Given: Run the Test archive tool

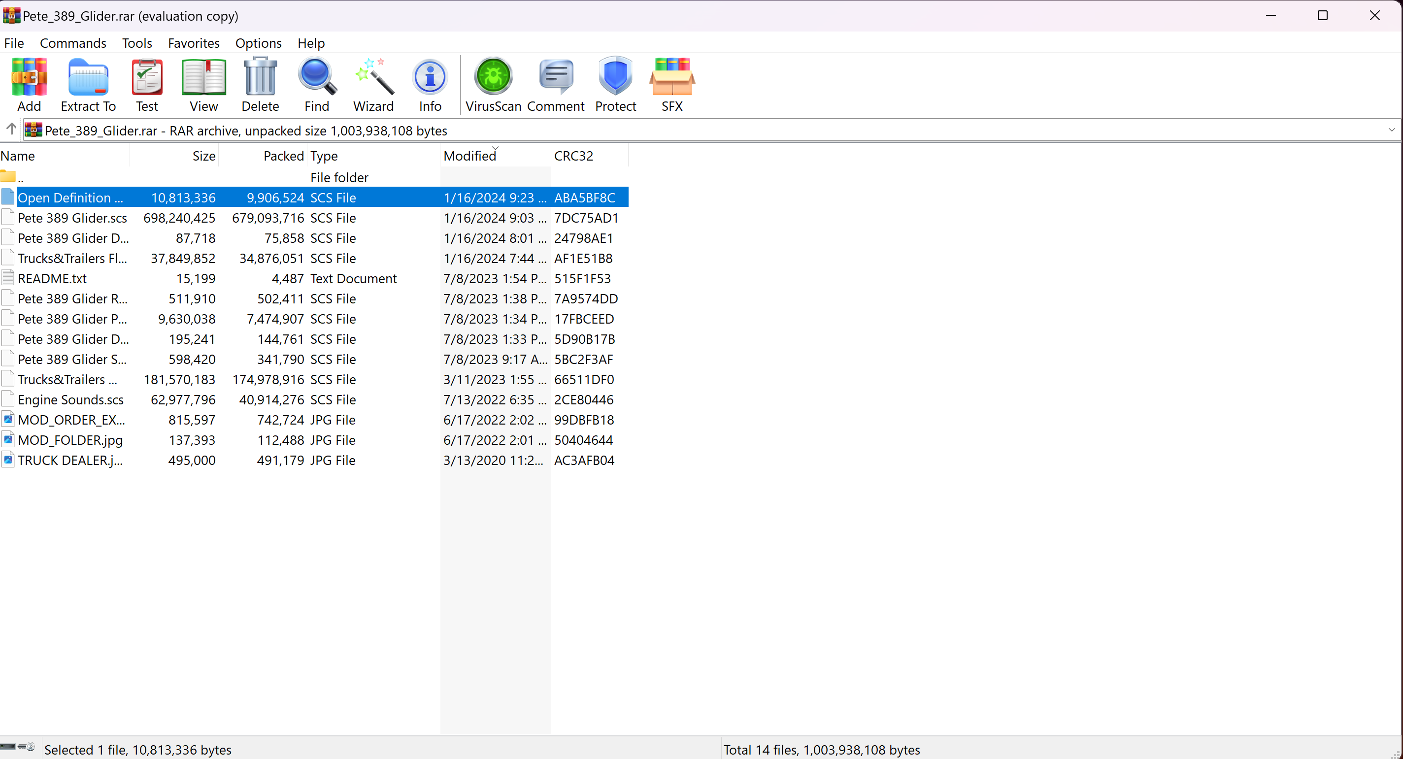Looking at the screenshot, I should coord(146,84).
